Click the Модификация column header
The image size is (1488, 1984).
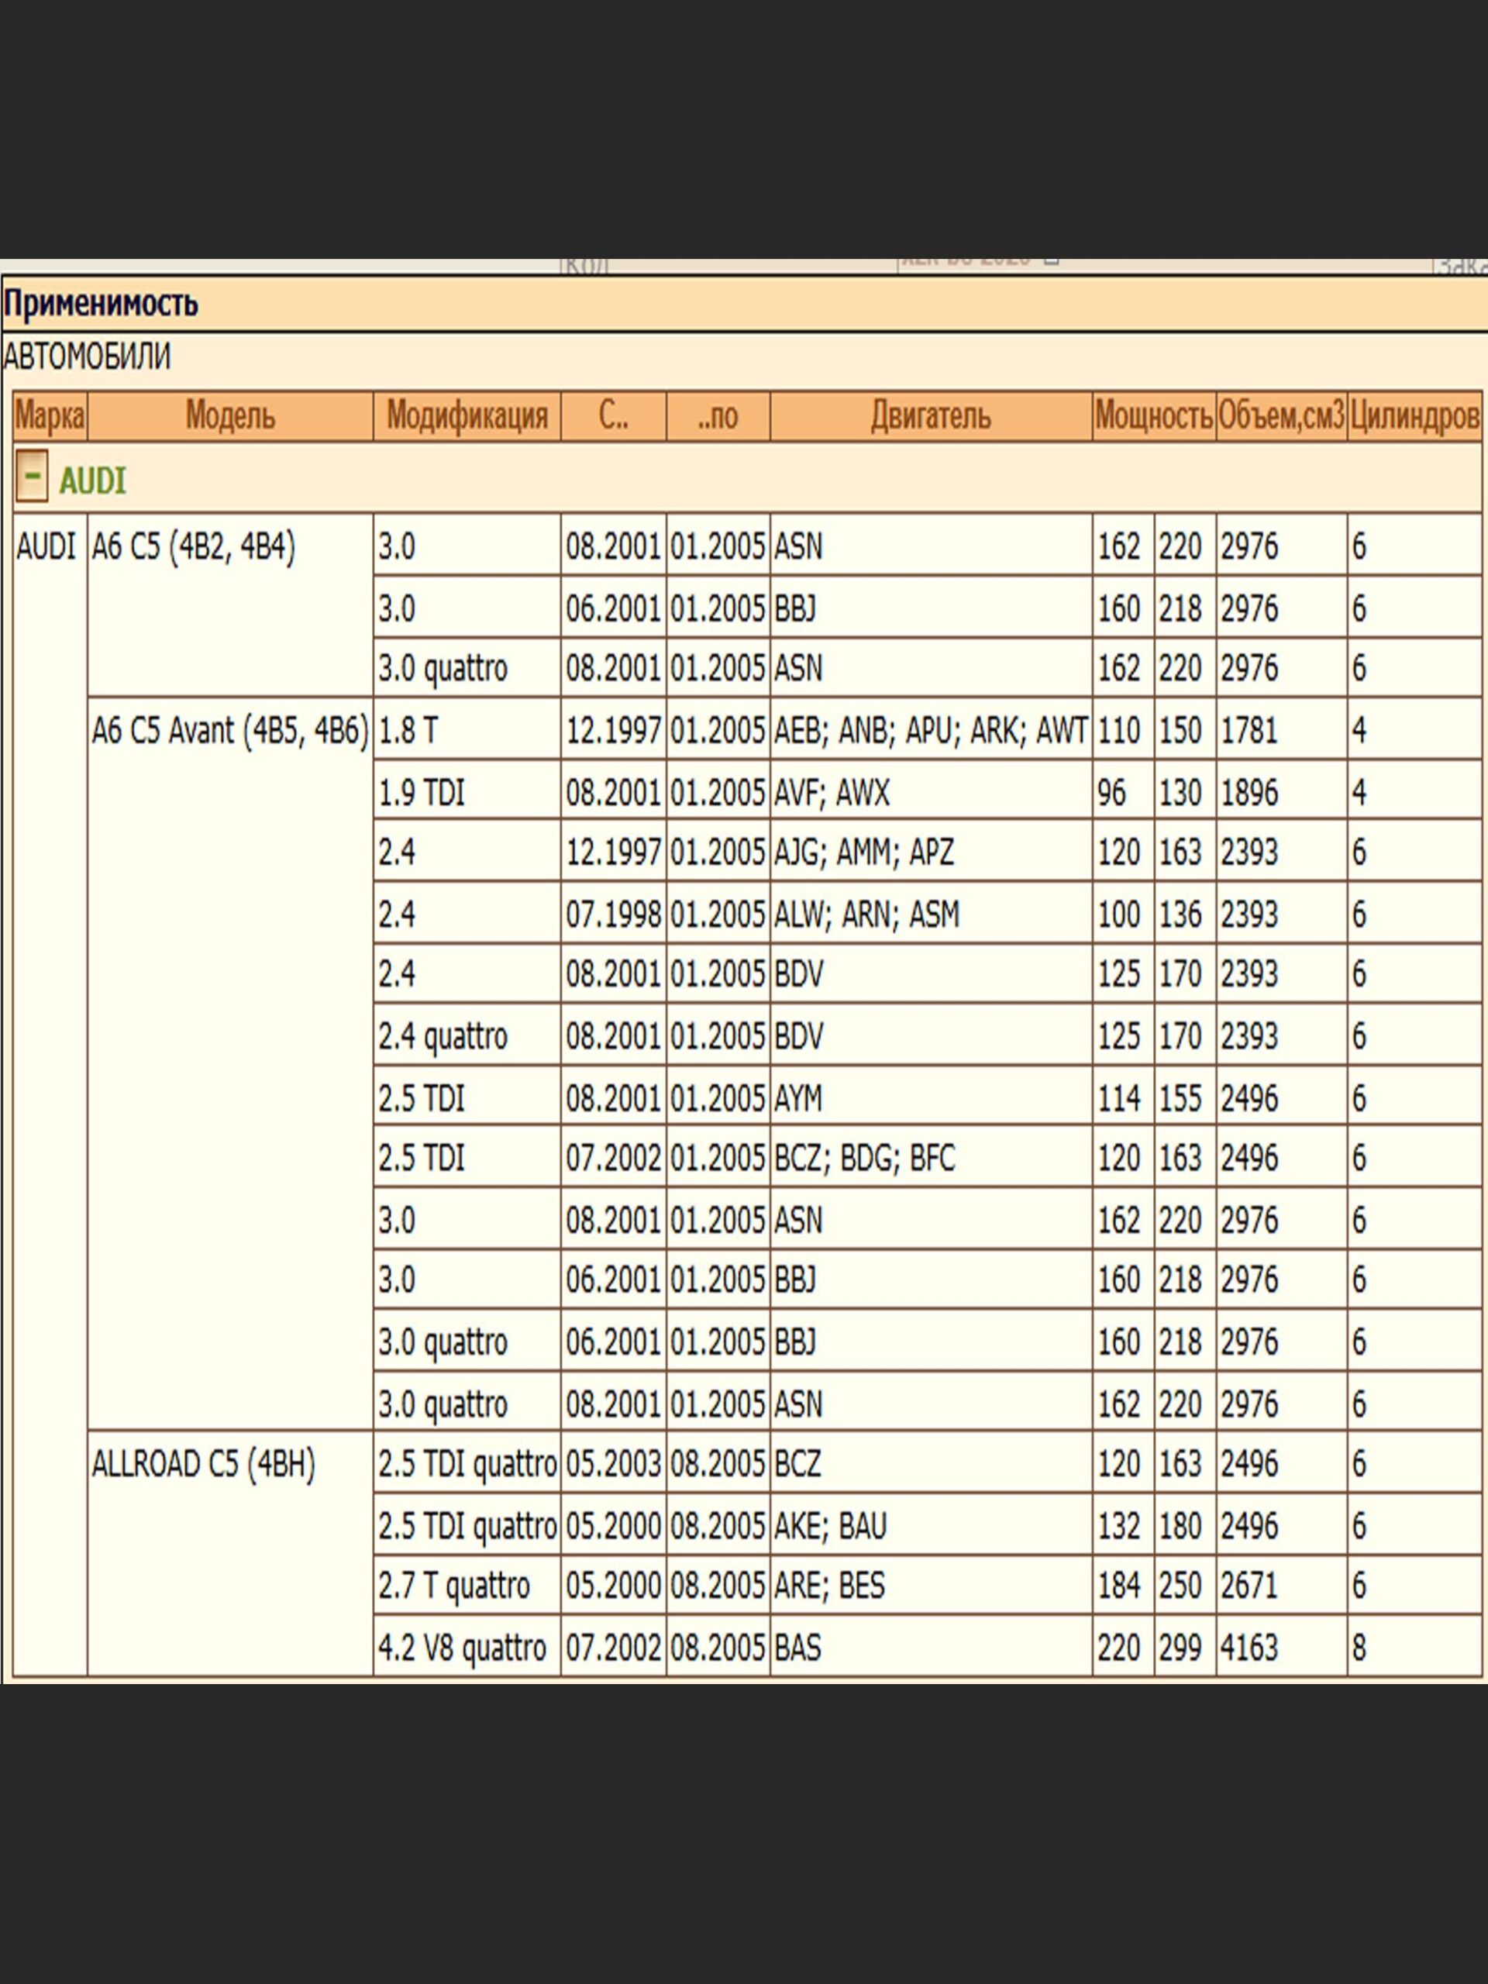coord(467,416)
